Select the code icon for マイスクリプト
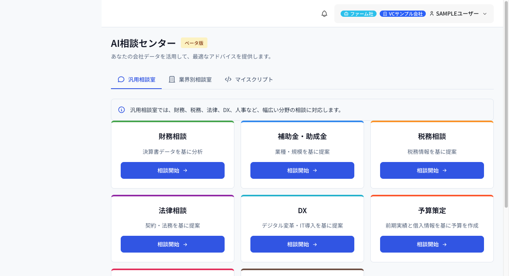 click(228, 79)
